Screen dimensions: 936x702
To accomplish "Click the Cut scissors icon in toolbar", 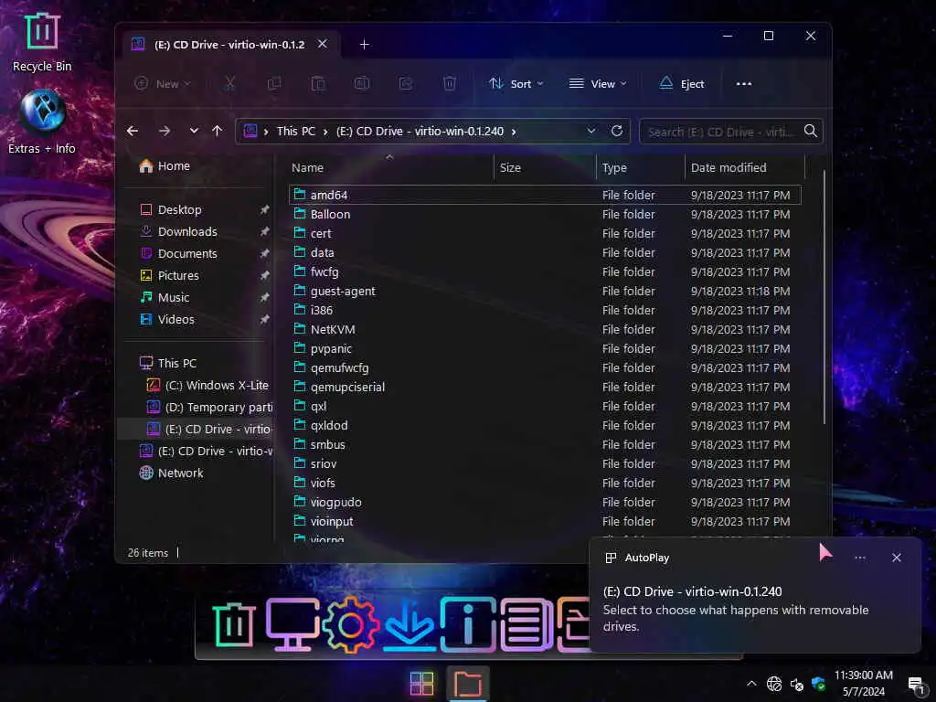I will pos(229,83).
